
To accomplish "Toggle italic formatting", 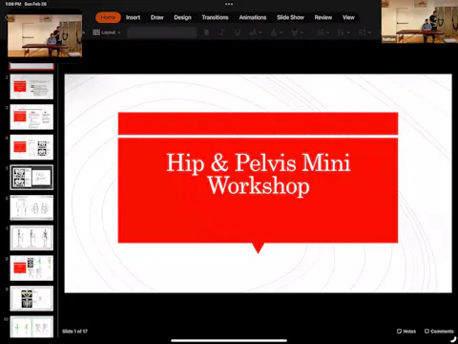I will point(222,32).
